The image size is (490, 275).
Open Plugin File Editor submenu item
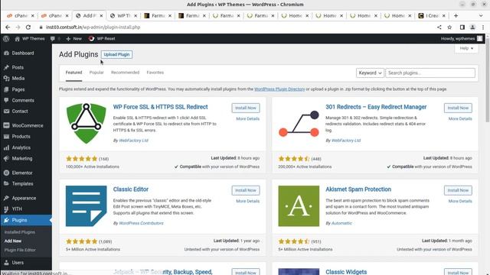coord(20,250)
